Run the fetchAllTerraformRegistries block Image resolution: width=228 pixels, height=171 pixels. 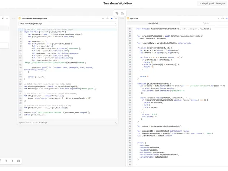(x=112, y=18)
